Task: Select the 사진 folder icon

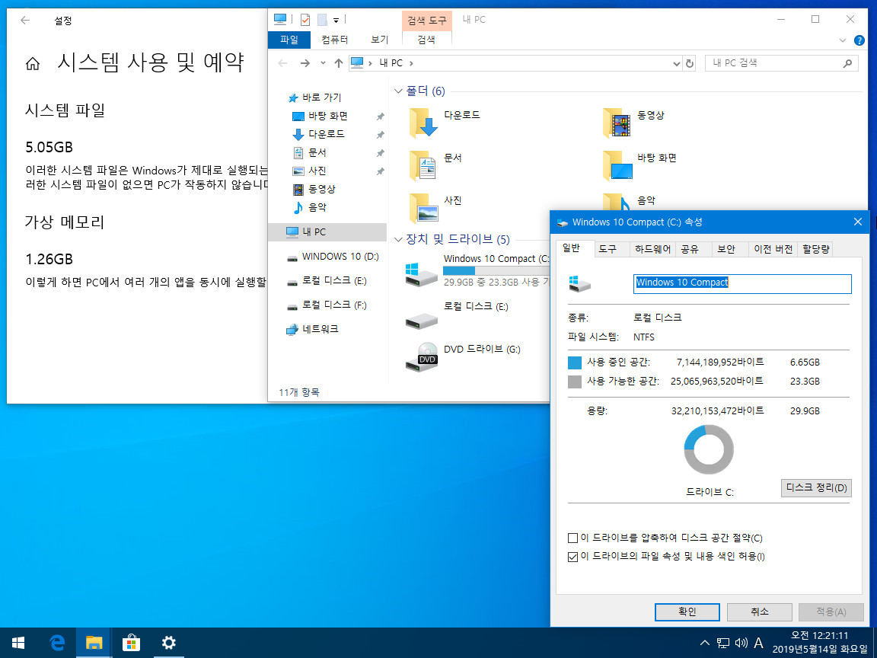Action: pyautogui.click(x=423, y=208)
